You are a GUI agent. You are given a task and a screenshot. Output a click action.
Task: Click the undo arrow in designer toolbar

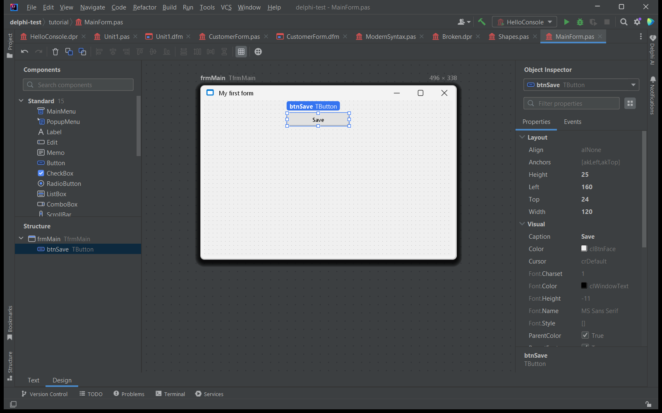pos(24,52)
